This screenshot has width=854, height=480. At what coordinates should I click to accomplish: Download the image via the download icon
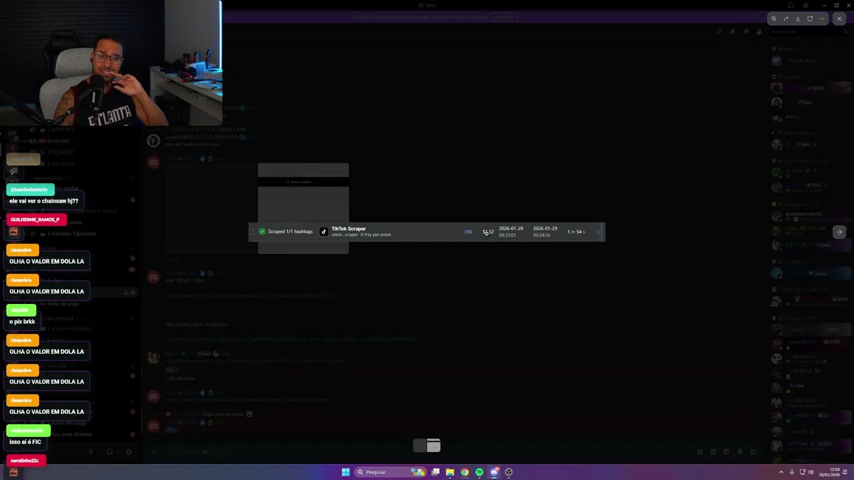[x=797, y=19]
